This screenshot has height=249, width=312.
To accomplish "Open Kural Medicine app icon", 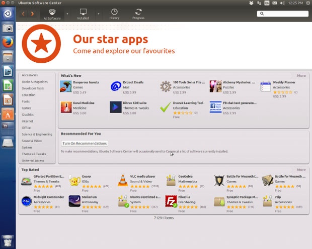I will pyautogui.click(x=66, y=107).
